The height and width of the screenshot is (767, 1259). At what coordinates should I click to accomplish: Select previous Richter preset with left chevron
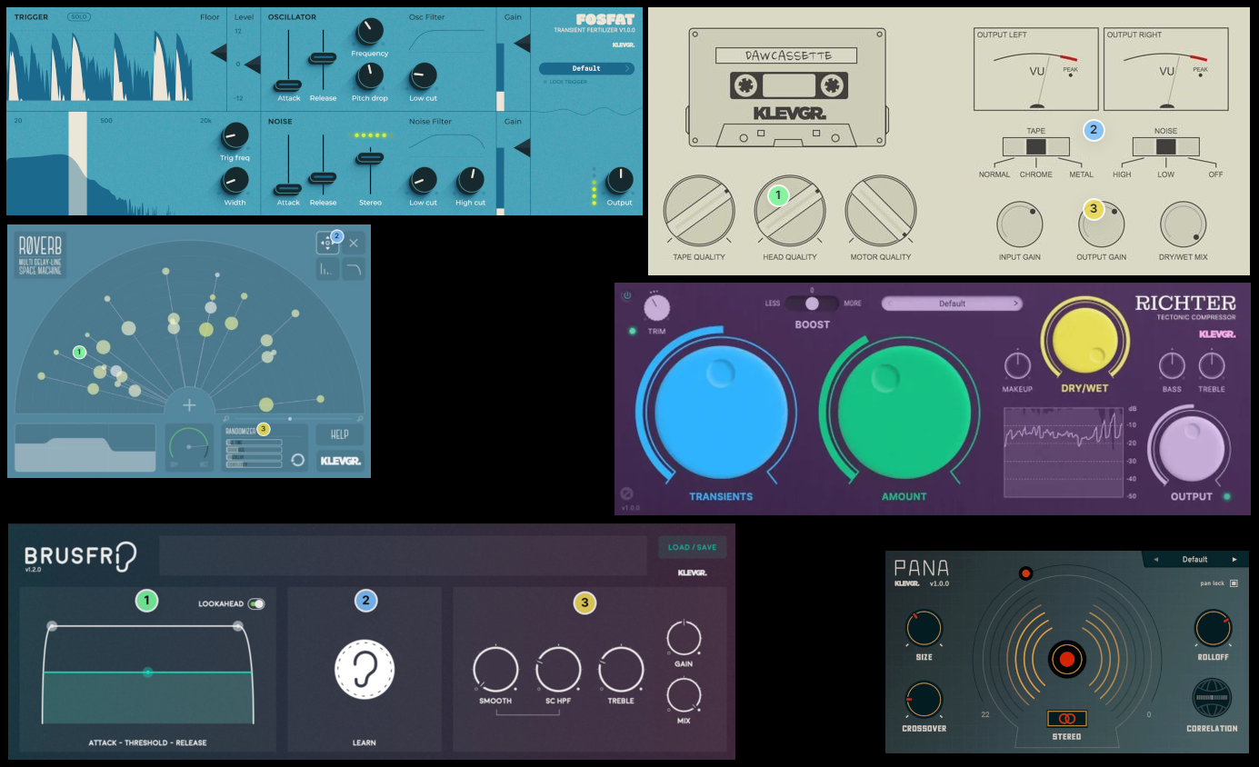pos(890,304)
